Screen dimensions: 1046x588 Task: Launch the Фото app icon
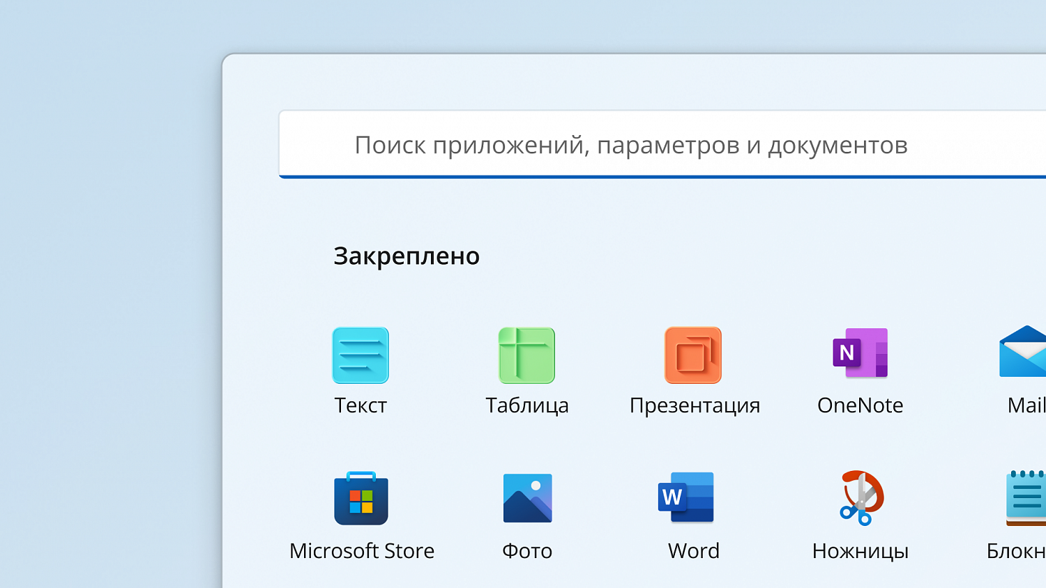click(528, 498)
